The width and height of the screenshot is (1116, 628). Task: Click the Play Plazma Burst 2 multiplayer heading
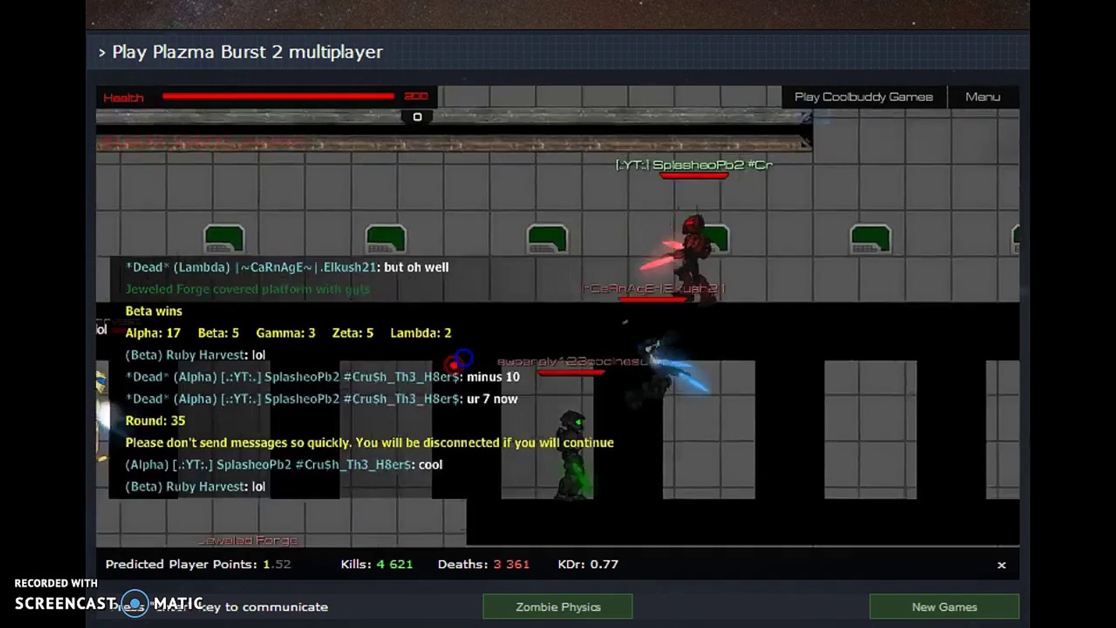[247, 52]
